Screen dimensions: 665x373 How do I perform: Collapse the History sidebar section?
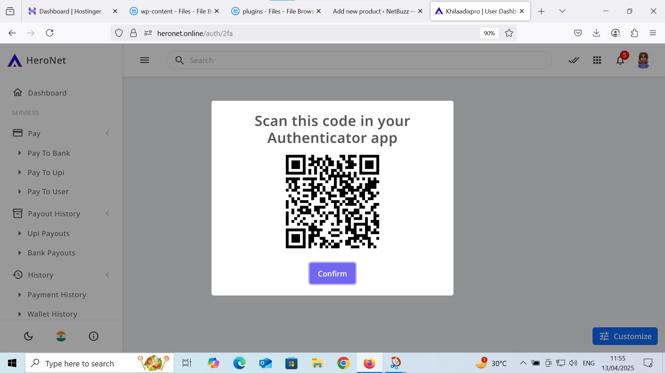click(107, 275)
